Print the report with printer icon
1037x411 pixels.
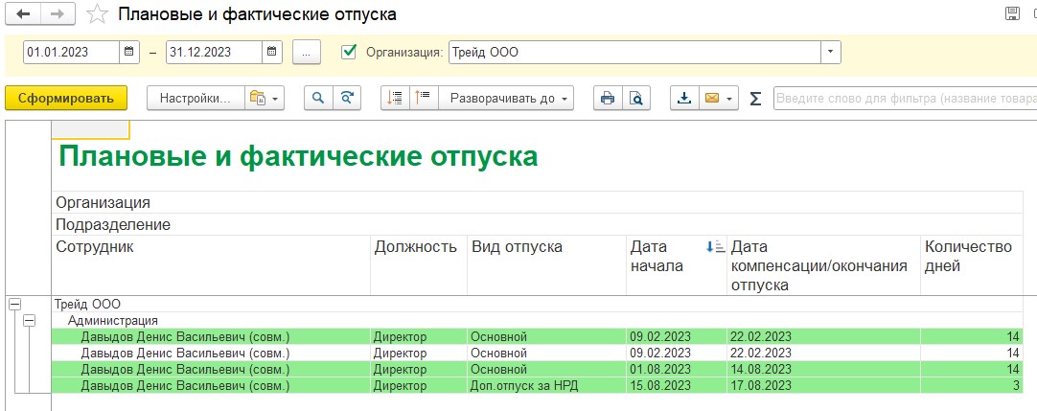coord(607,99)
